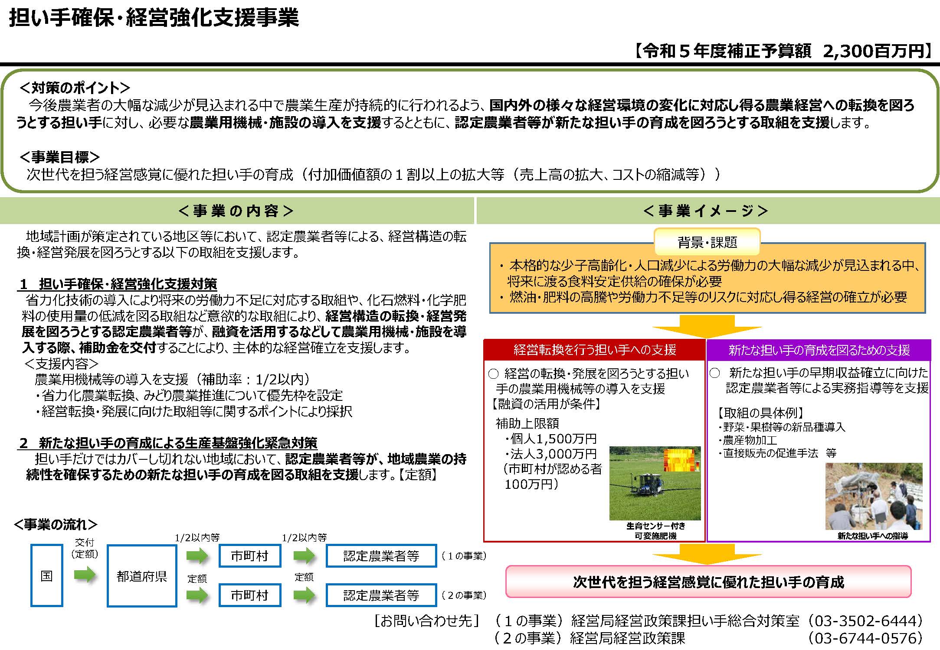Screen dimensions: 940x650
Task: Click the label (1の事業) beside the flow
Action: [x=464, y=556]
